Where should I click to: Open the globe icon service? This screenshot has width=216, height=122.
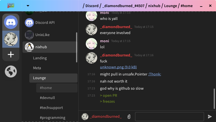click(x=11, y=71)
